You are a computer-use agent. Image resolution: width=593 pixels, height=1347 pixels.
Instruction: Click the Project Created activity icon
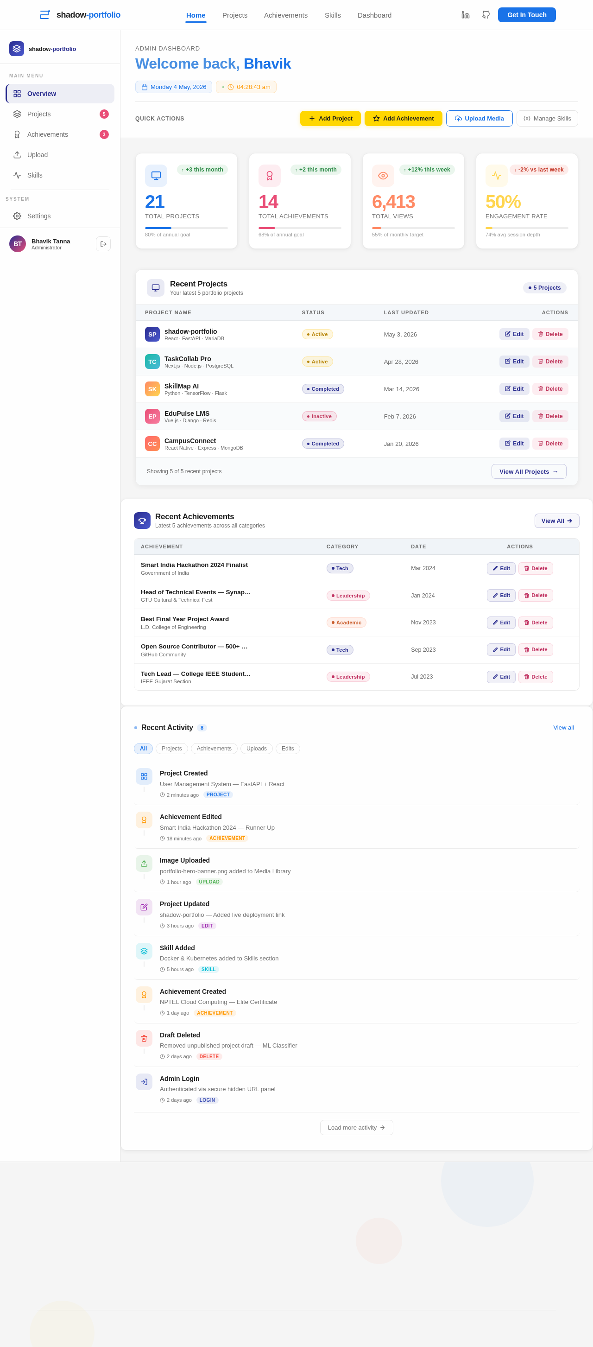coord(144,776)
